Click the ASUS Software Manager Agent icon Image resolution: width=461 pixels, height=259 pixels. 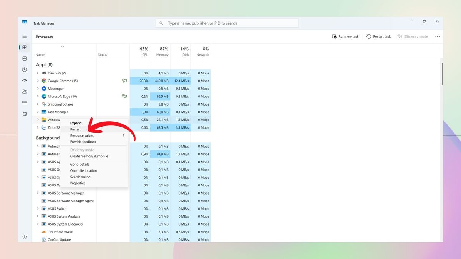44,201
